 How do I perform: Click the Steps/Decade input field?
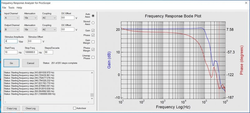pos(49,52)
